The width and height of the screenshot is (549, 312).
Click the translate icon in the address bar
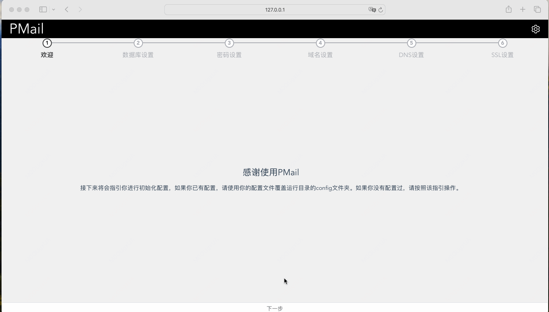click(x=372, y=10)
